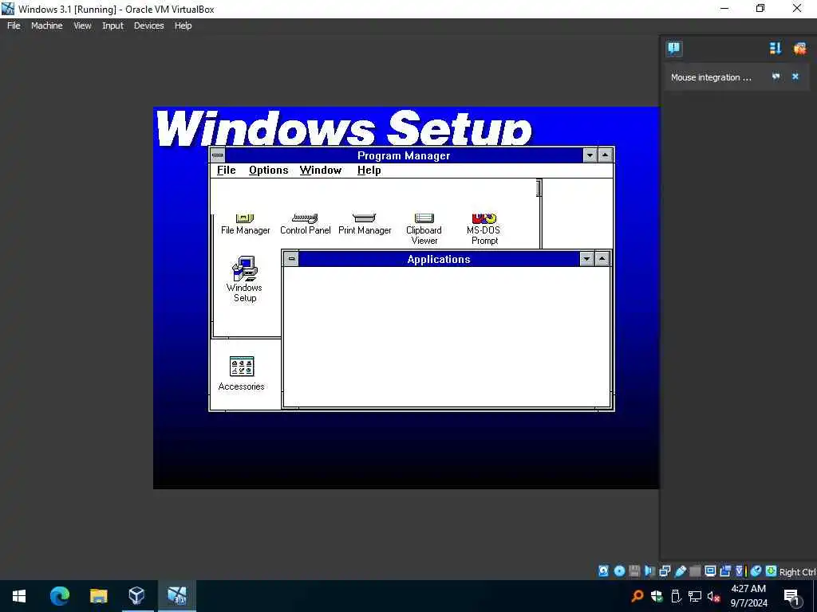Screen dimensions: 817x612
Task: Click the orange magnifier tray icon
Action: tap(637, 596)
